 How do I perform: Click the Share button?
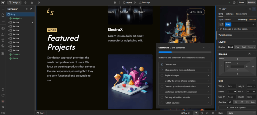(241, 2)
